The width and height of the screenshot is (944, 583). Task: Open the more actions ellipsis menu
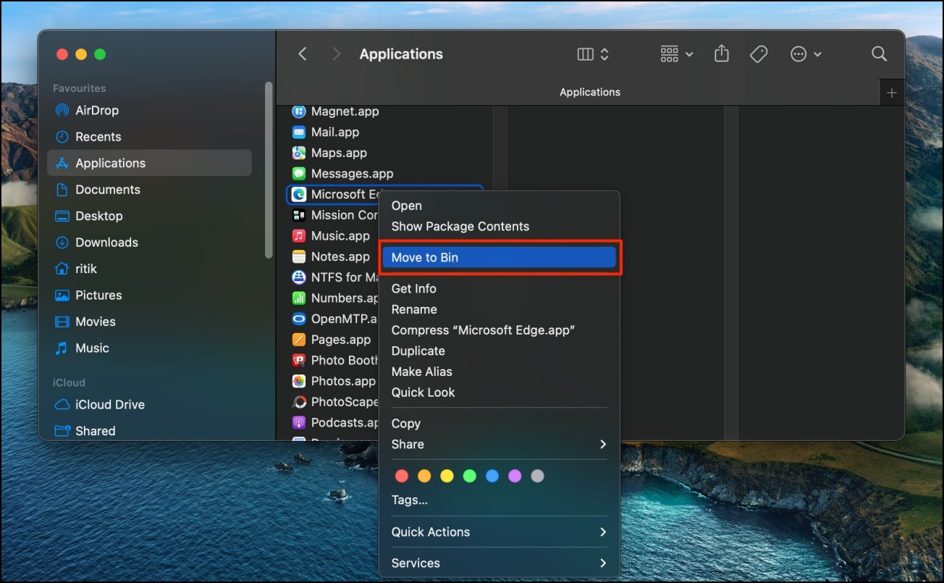pyautogui.click(x=806, y=54)
